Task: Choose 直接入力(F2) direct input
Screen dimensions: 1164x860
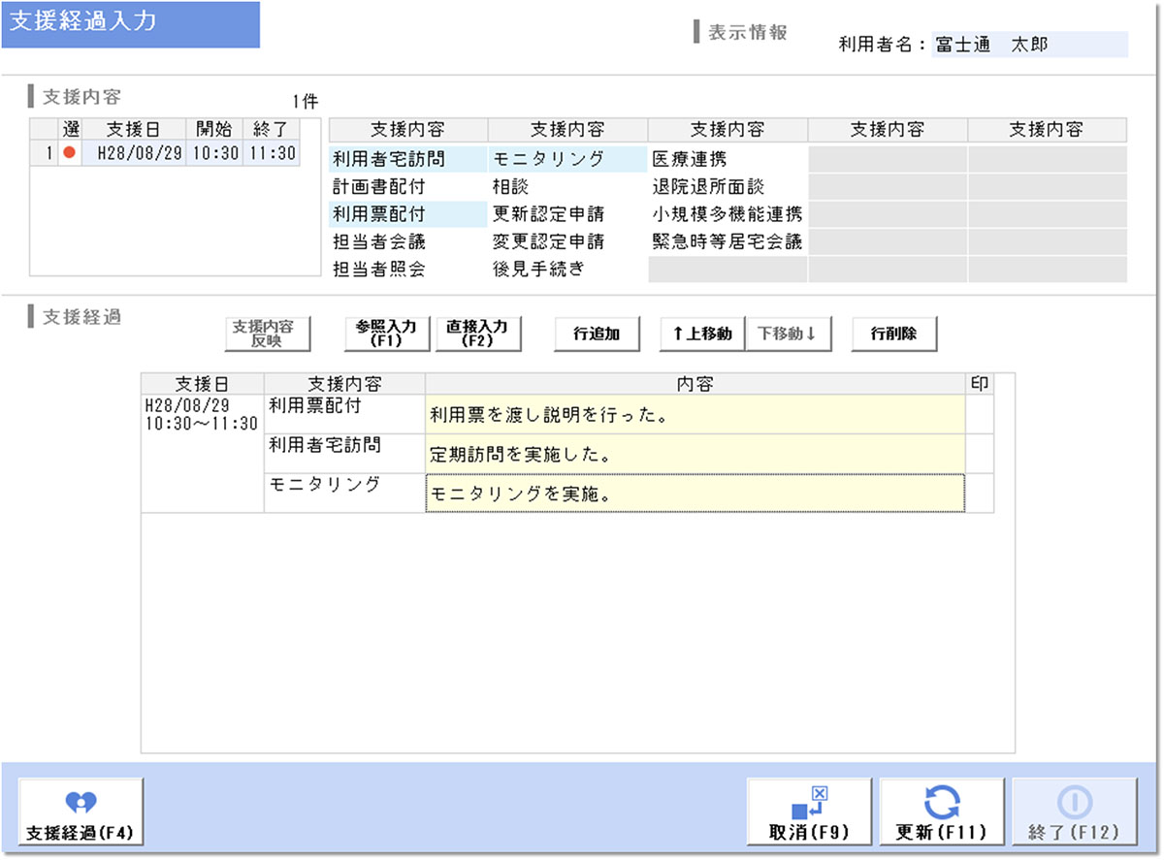Action: click(x=477, y=334)
